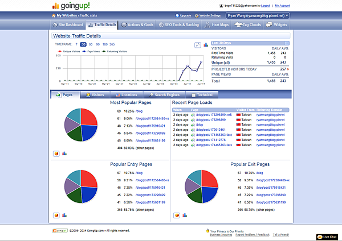Show bar chart for Popular Exit Pages
This screenshot has height=241, width=342.
185,215
